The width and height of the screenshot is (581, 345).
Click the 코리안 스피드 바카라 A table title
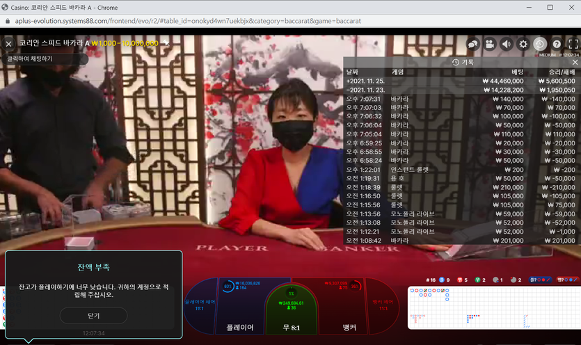point(54,43)
